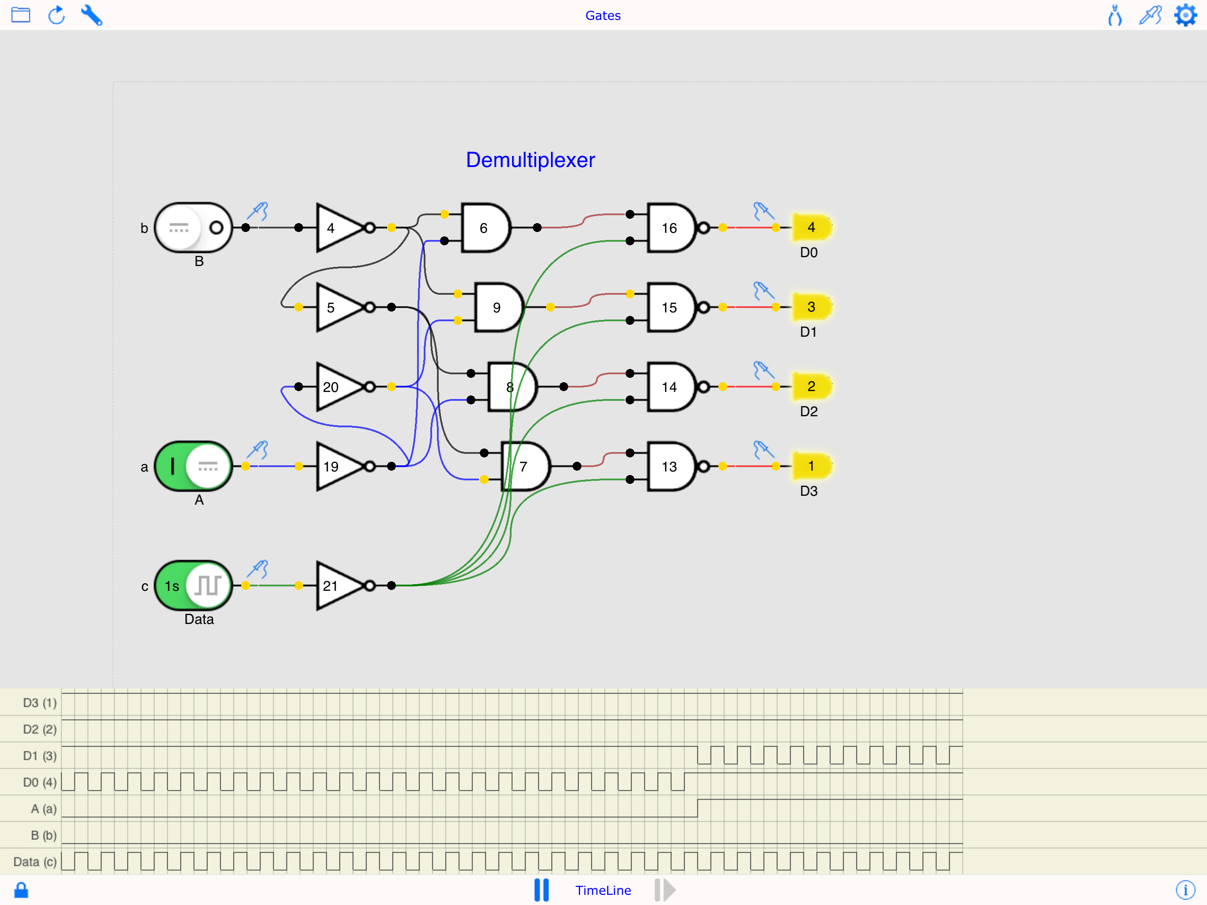Viewport: 1207px width, 905px height.
Task: Click the probe on switch A output
Action: pos(258,450)
